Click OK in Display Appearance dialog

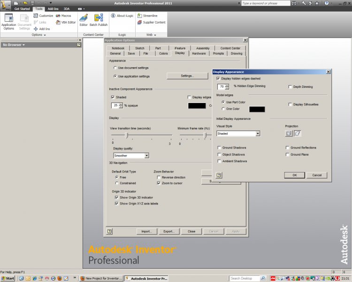coord(295,175)
